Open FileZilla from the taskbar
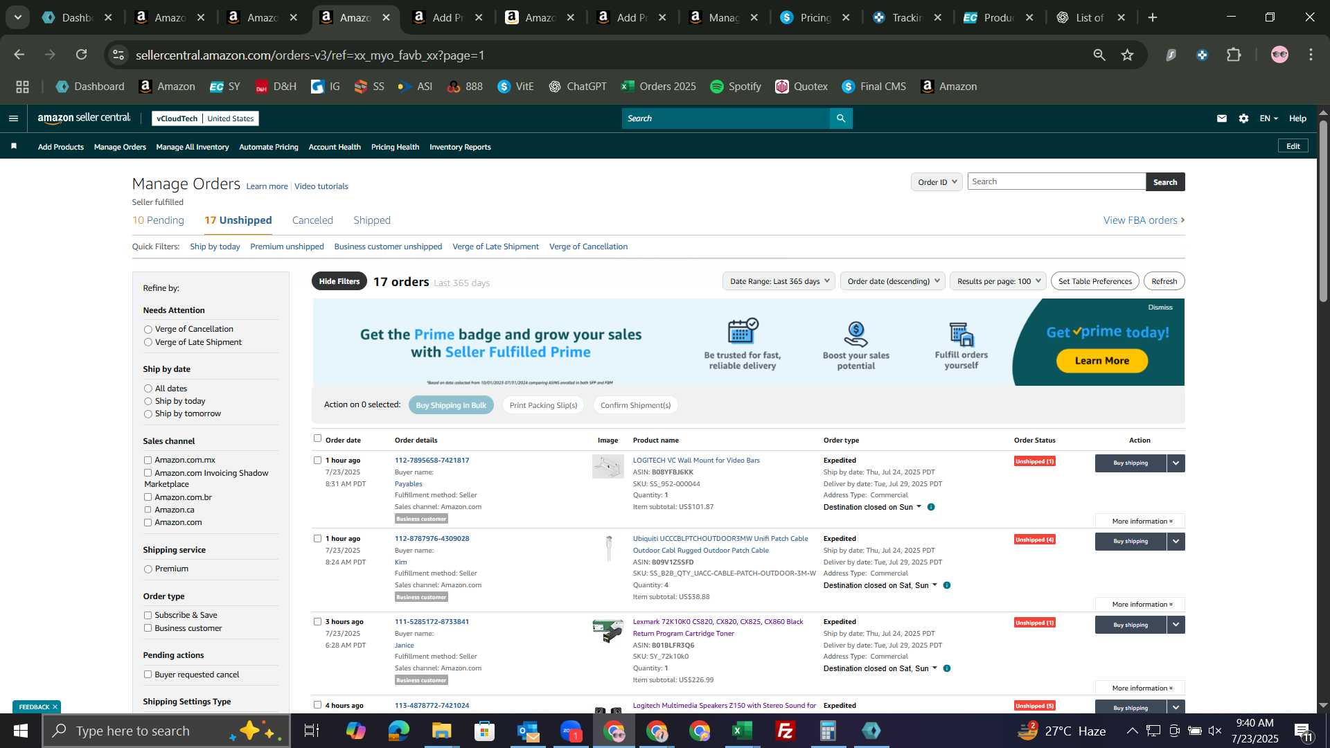The width and height of the screenshot is (1330, 748). [x=786, y=731]
